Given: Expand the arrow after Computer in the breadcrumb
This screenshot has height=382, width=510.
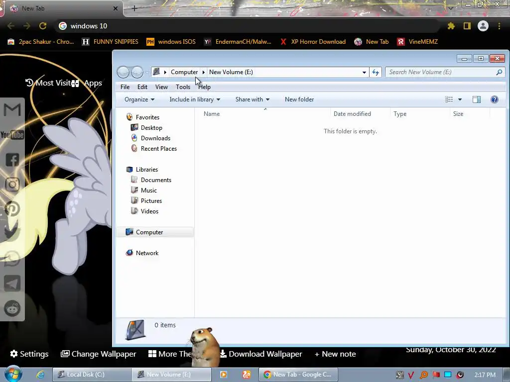Looking at the screenshot, I should (204, 72).
